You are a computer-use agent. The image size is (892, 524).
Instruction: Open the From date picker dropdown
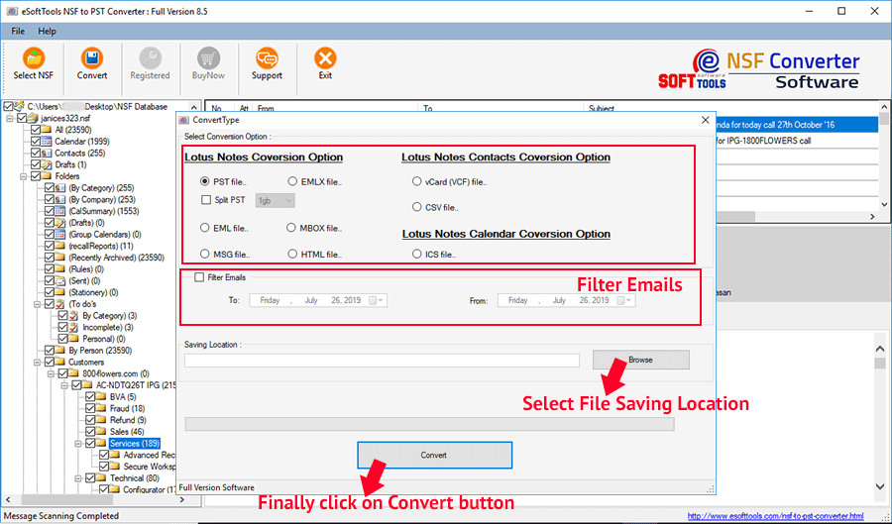(x=624, y=300)
